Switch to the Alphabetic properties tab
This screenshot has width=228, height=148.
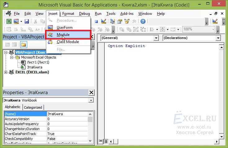point(13,107)
